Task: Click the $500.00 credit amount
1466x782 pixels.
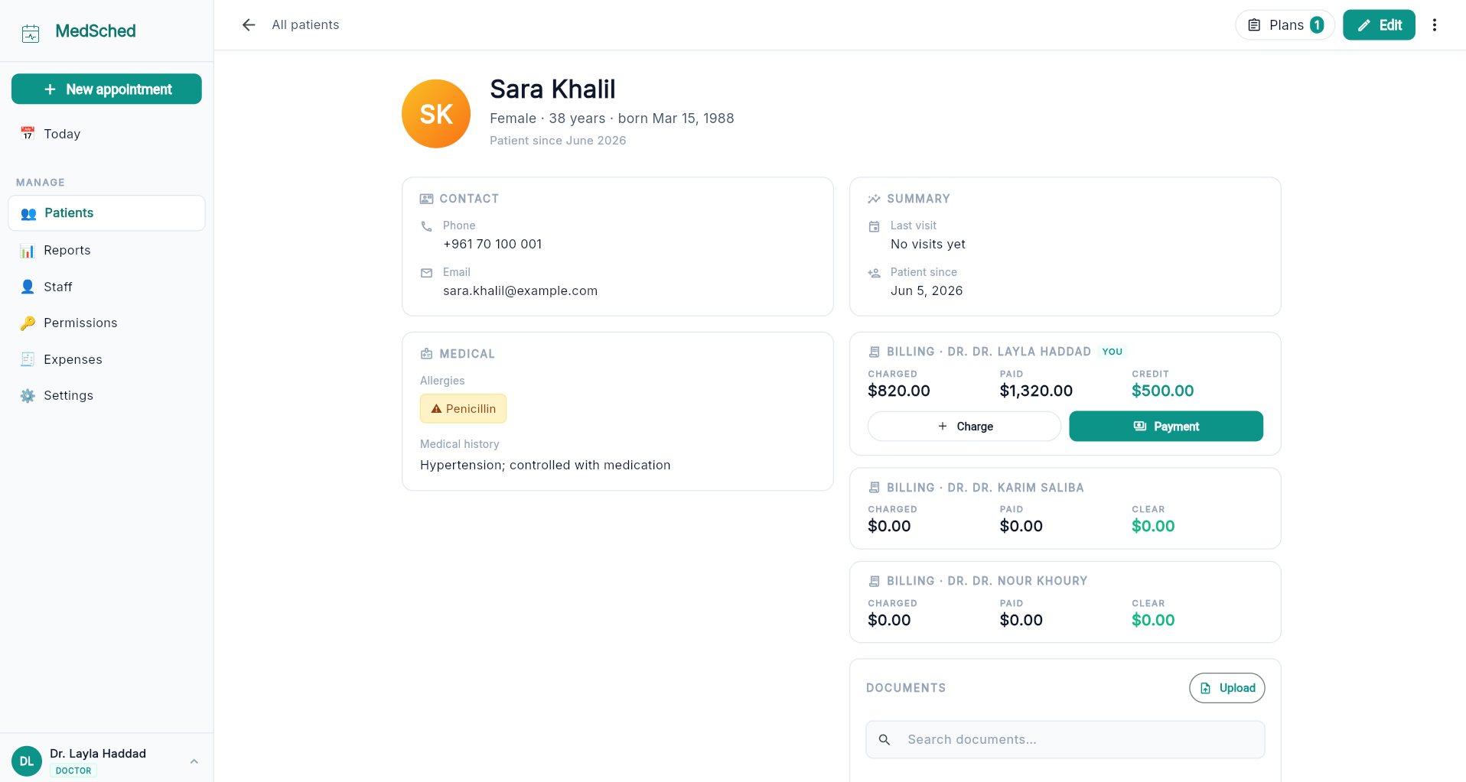Action: (x=1162, y=391)
